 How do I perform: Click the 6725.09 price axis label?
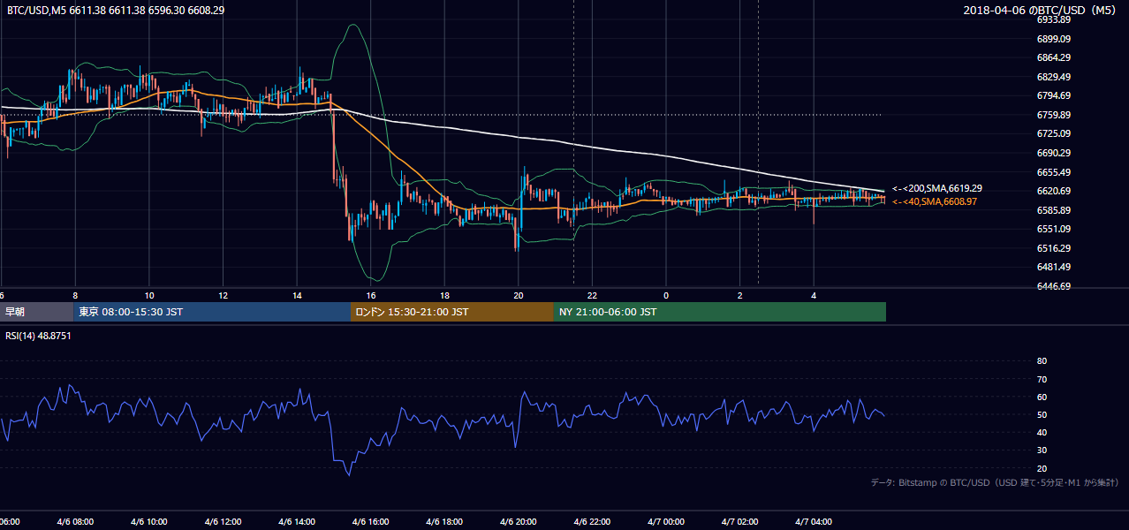[x=1054, y=133]
